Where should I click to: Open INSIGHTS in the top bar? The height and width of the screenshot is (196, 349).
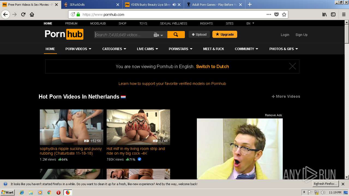point(206,23)
